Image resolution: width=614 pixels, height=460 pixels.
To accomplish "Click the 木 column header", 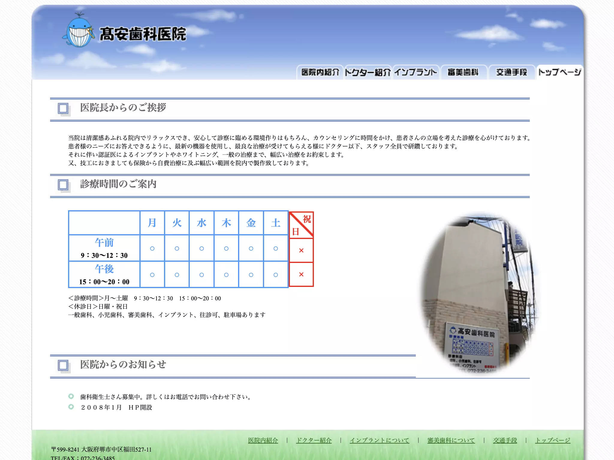I will click(226, 223).
